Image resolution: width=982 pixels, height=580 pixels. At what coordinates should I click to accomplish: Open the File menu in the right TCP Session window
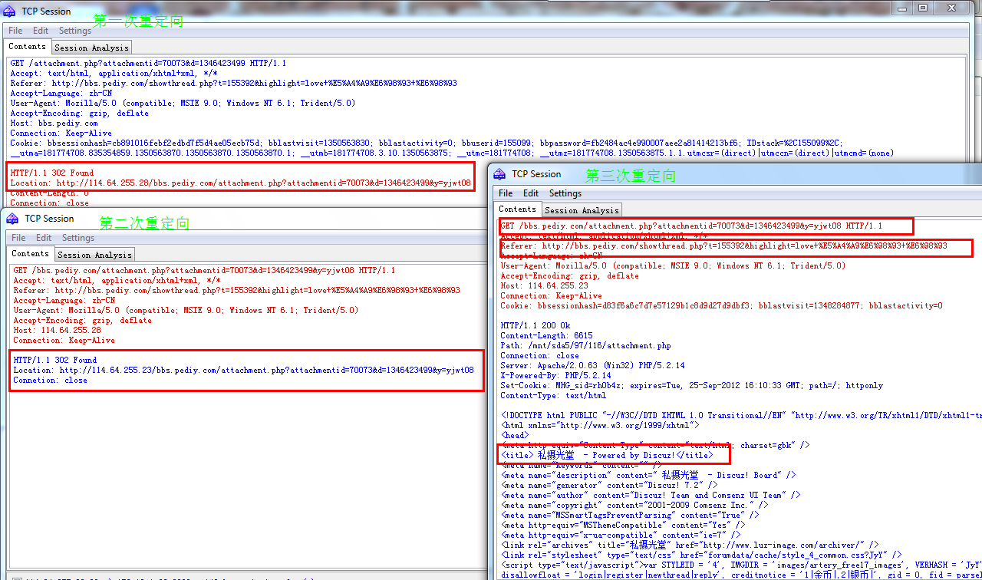pos(506,193)
